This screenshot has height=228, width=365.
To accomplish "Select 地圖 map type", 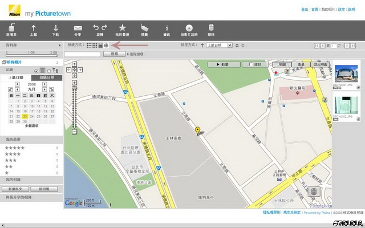I will click(x=282, y=64).
